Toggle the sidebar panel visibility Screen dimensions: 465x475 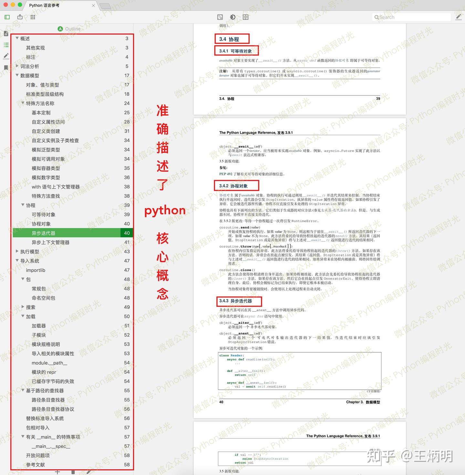7,17
